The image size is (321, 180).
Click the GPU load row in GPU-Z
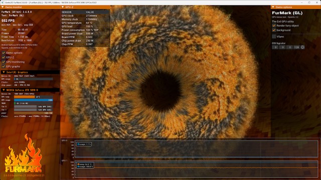(x=85, y=26)
